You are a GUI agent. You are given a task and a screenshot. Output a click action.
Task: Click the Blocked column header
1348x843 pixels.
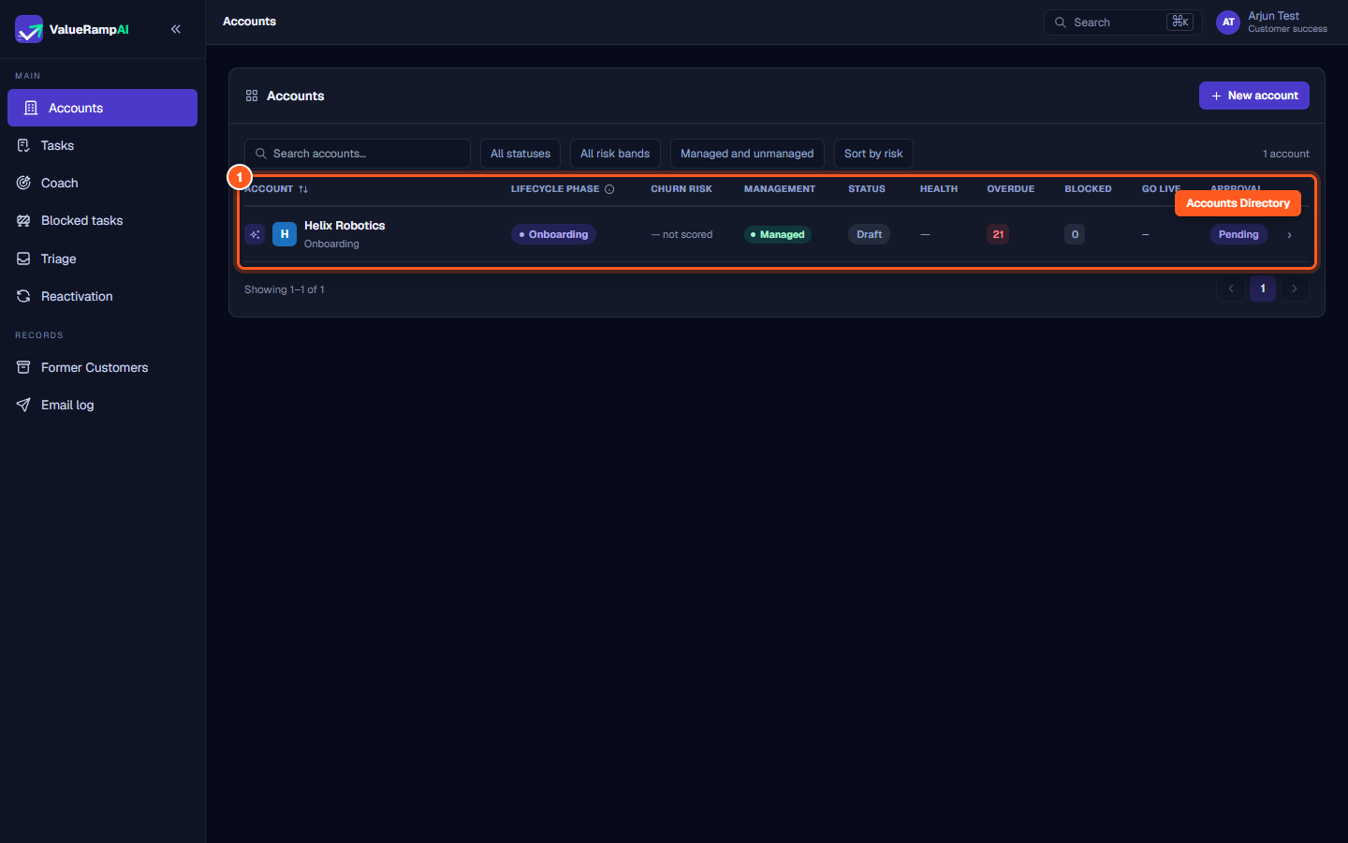1088,189
